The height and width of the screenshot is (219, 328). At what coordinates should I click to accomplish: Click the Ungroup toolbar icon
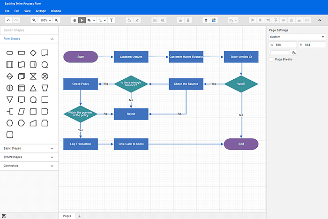coord(163,20)
